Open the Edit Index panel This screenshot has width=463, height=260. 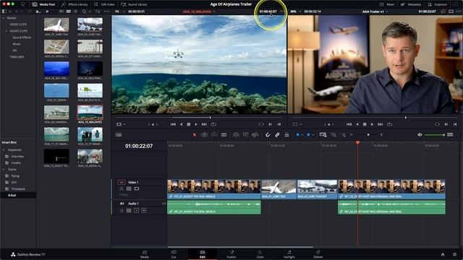point(104,4)
